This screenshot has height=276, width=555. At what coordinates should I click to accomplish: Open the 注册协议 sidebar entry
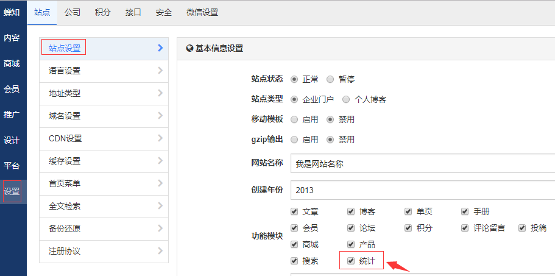coord(104,252)
